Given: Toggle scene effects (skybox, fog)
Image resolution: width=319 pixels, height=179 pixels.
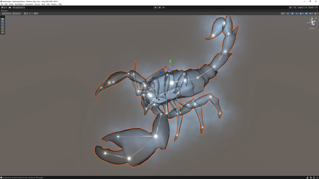Looking at the screenshot, I should click(301, 14).
